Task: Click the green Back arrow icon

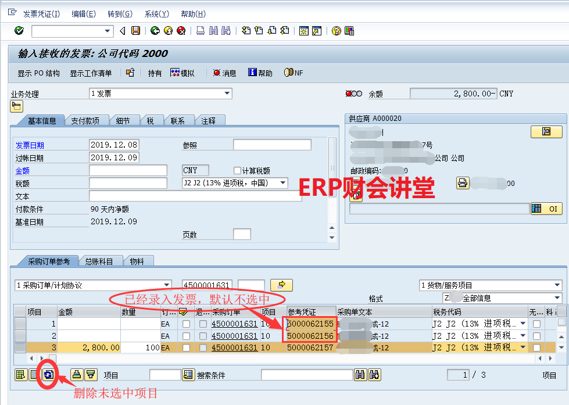Action: click(155, 31)
